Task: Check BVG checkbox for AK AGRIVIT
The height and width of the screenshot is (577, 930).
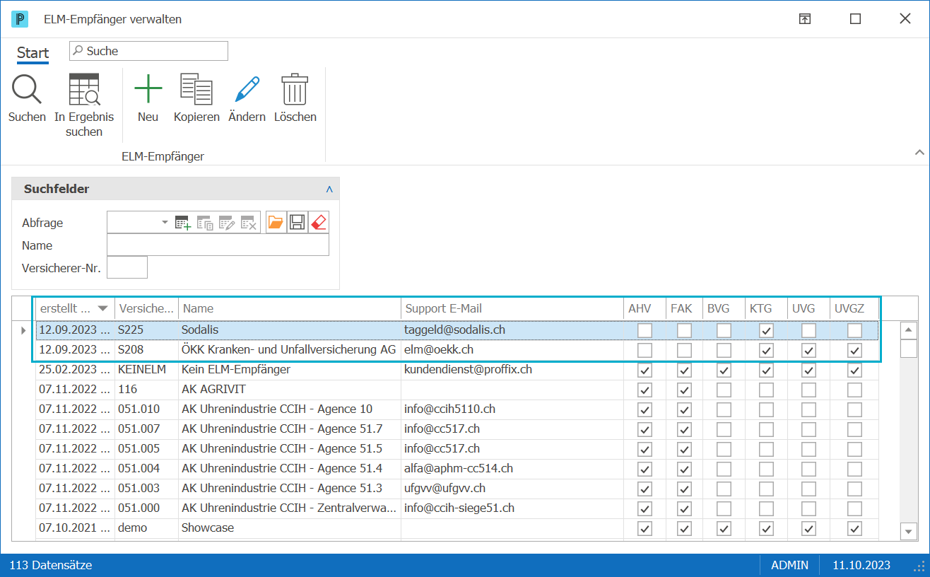Action: click(724, 390)
